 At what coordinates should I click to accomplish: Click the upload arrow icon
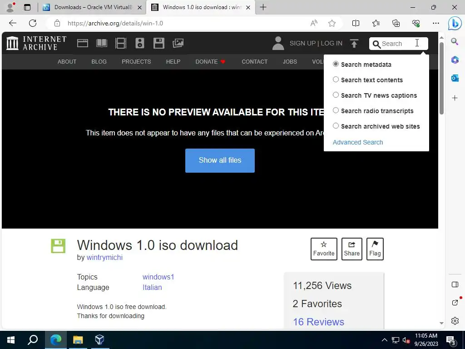point(354,43)
